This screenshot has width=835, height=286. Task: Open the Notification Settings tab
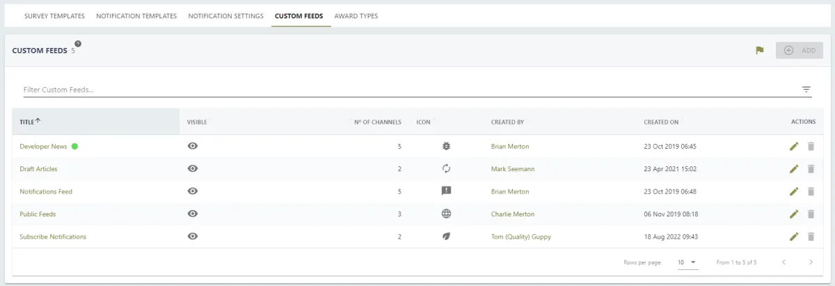225,16
